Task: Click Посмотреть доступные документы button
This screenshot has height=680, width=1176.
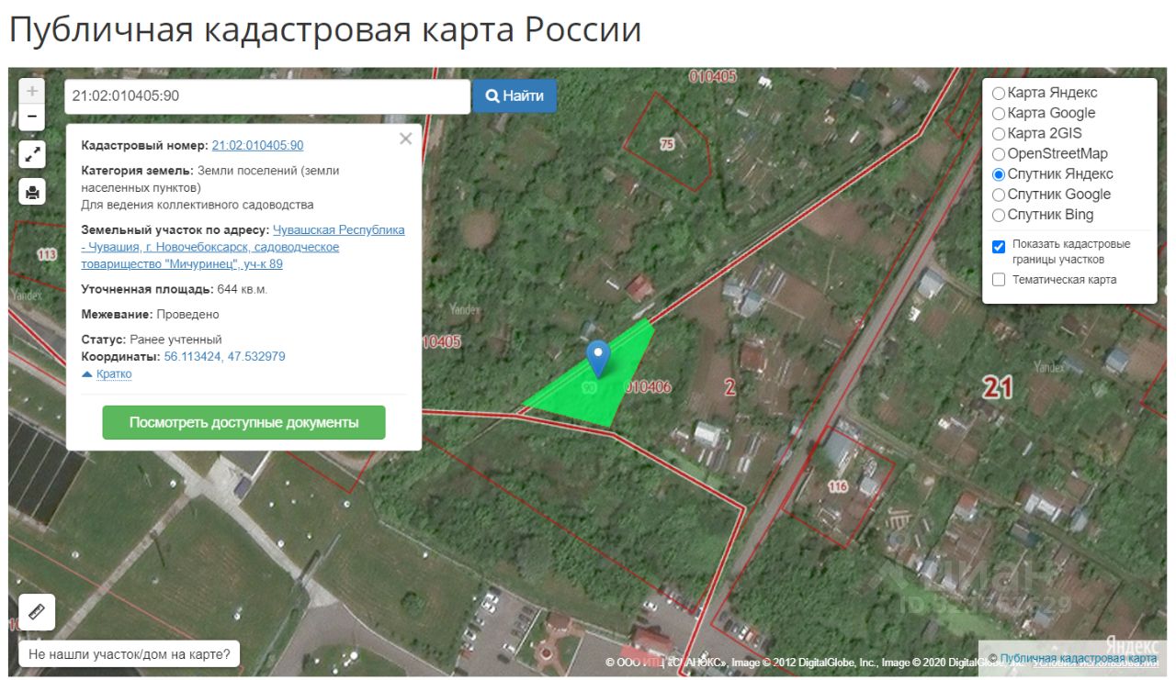Action: tap(243, 422)
